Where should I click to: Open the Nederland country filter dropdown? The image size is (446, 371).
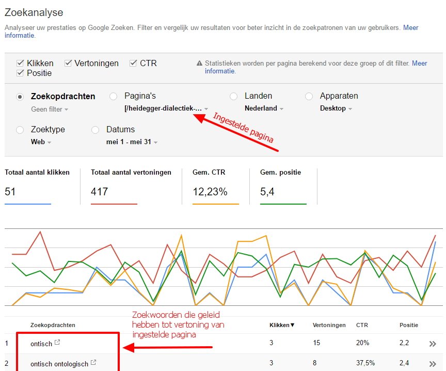[264, 109]
